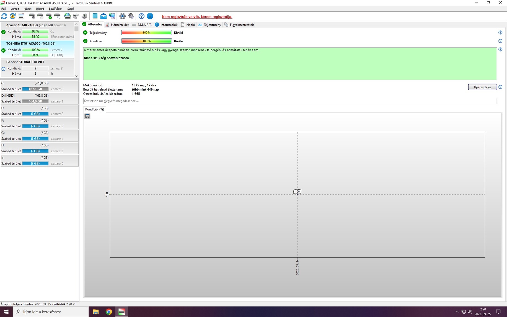This screenshot has height=317, width=507.
Task: Select the C: partition entry
Action: click(x=39, y=86)
